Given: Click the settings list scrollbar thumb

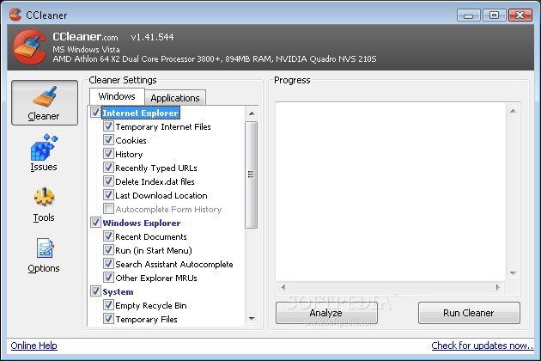Looking at the screenshot, I should click(251, 174).
